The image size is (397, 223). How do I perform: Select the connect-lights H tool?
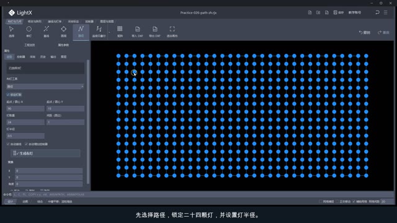(99, 32)
